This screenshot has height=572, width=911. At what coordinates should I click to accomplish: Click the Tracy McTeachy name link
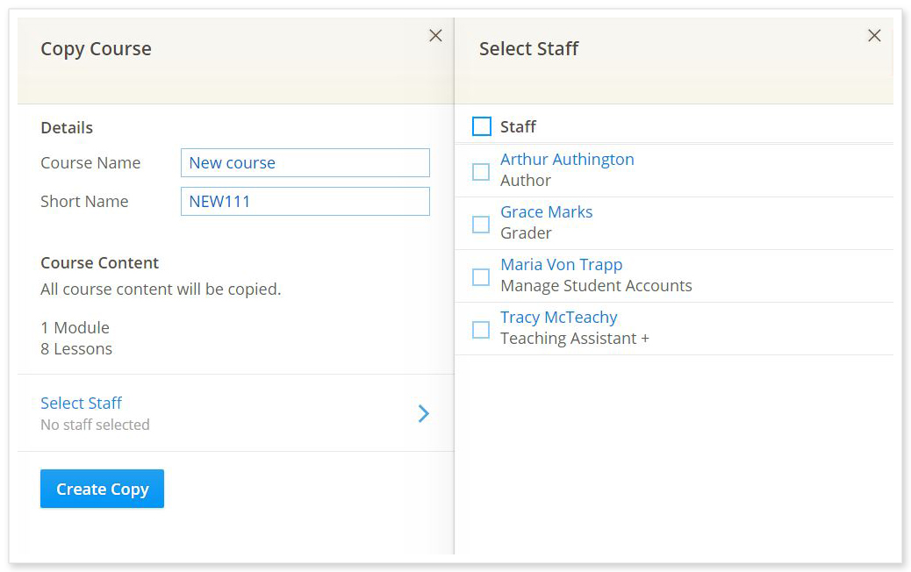(558, 318)
